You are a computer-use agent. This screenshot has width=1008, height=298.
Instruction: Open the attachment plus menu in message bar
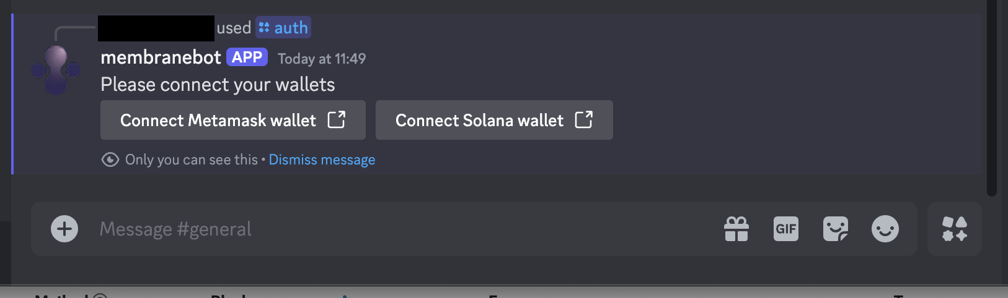click(x=64, y=229)
